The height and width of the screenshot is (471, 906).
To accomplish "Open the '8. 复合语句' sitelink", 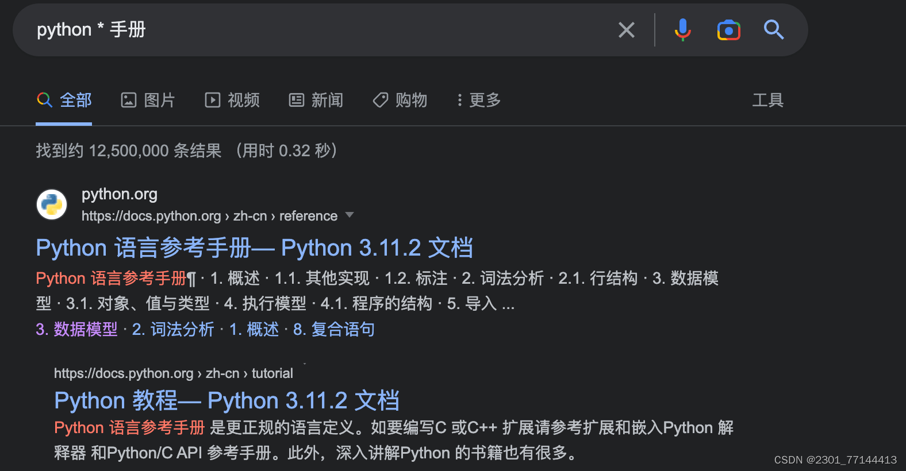I will point(334,329).
